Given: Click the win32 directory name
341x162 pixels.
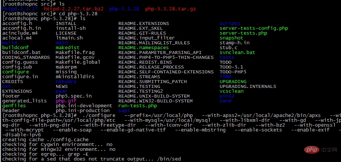Looking at the screenshot, I should click(x=227, y=96).
